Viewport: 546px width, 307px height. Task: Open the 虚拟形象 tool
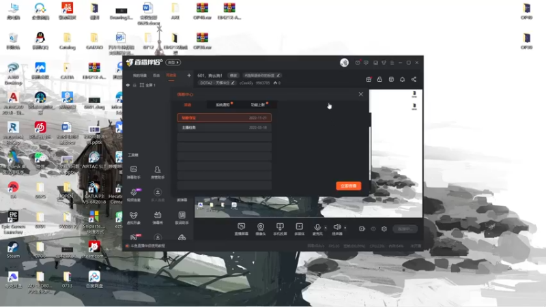pyautogui.click(x=133, y=218)
